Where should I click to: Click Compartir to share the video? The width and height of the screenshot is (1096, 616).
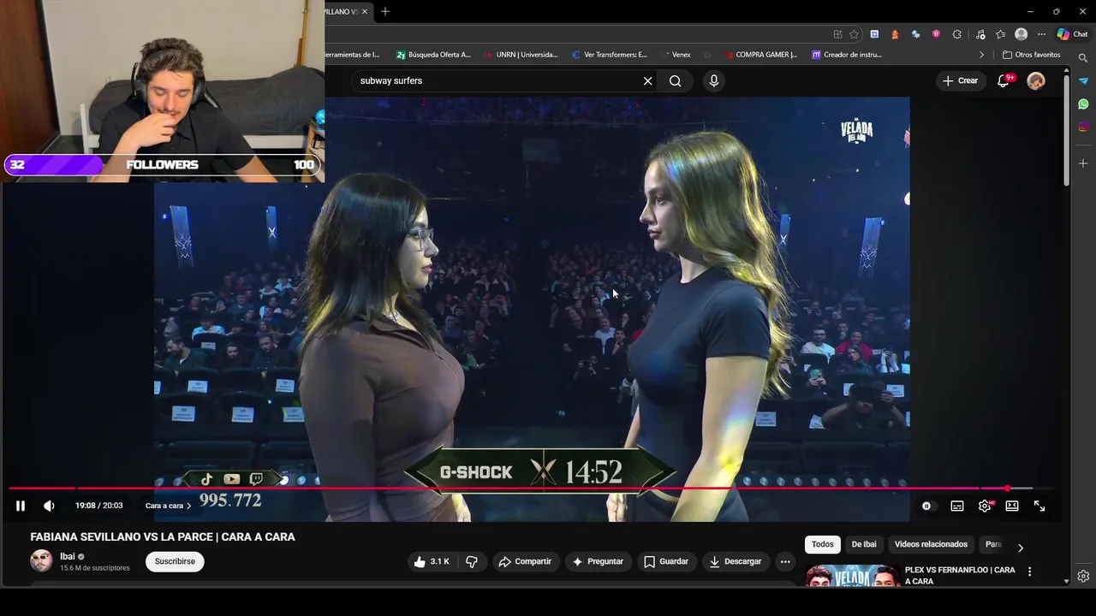coord(525,561)
